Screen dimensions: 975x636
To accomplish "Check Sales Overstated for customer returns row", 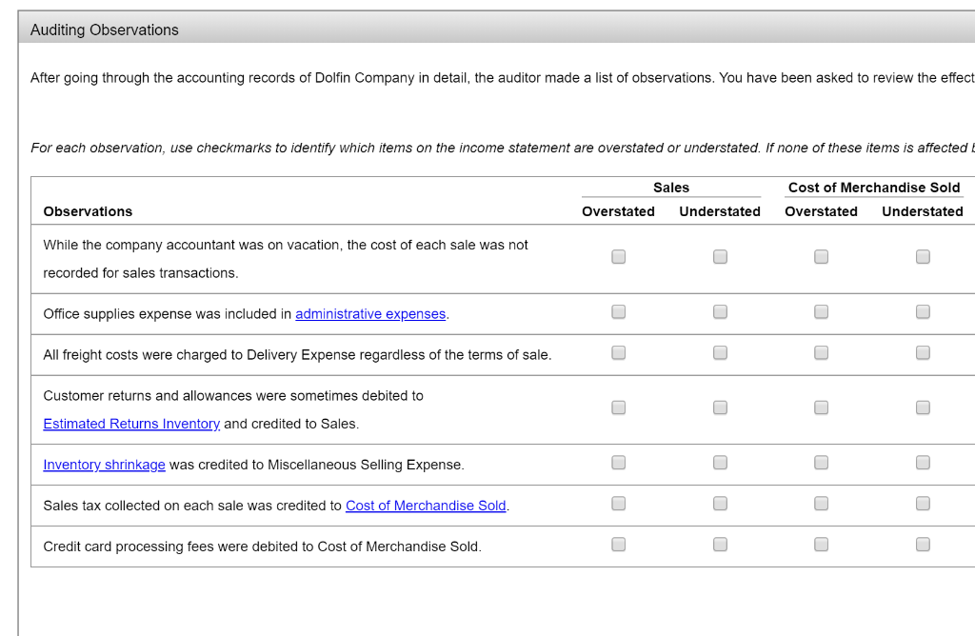I will coord(618,407).
